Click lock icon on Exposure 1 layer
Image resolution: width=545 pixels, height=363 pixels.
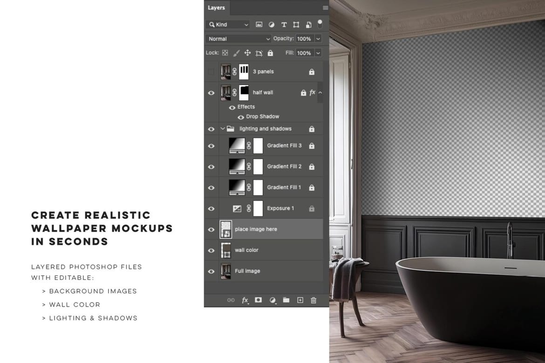pyautogui.click(x=312, y=208)
